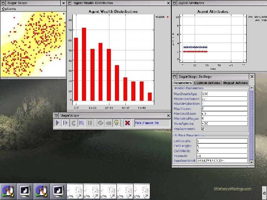Image resolution: width=267 pixels, height=200 pixels.
Task: Click the Agent Attributes chart title
Action: [x=213, y=11]
